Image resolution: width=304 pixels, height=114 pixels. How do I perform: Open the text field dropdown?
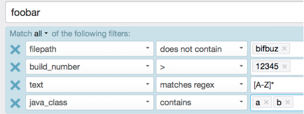click(89, 85)
